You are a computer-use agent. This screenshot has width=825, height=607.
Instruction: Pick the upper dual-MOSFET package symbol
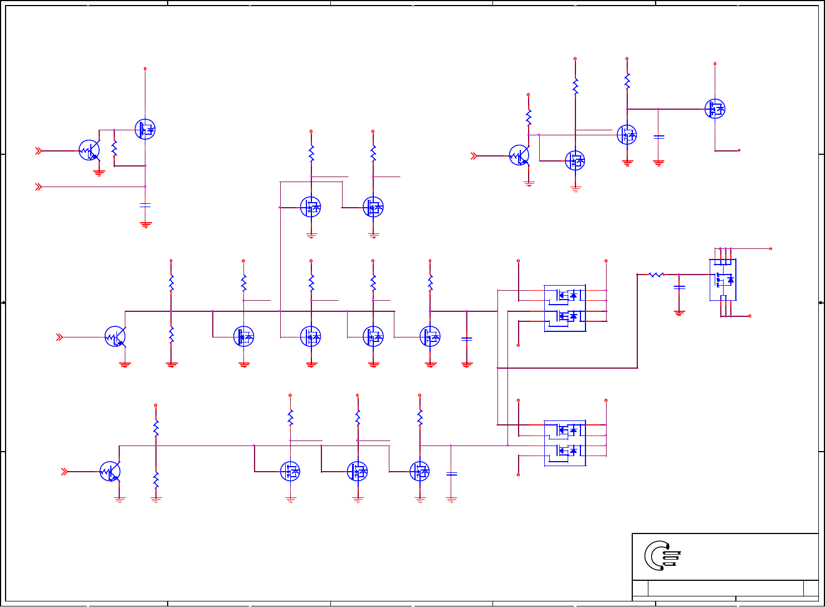[x=565, y=308]
